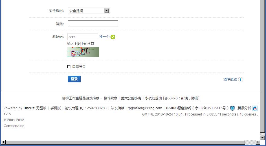Viewport: 266px width, 146px height.
Task: Click the vertical scrollbar down arrow
Action: (263, 138)
